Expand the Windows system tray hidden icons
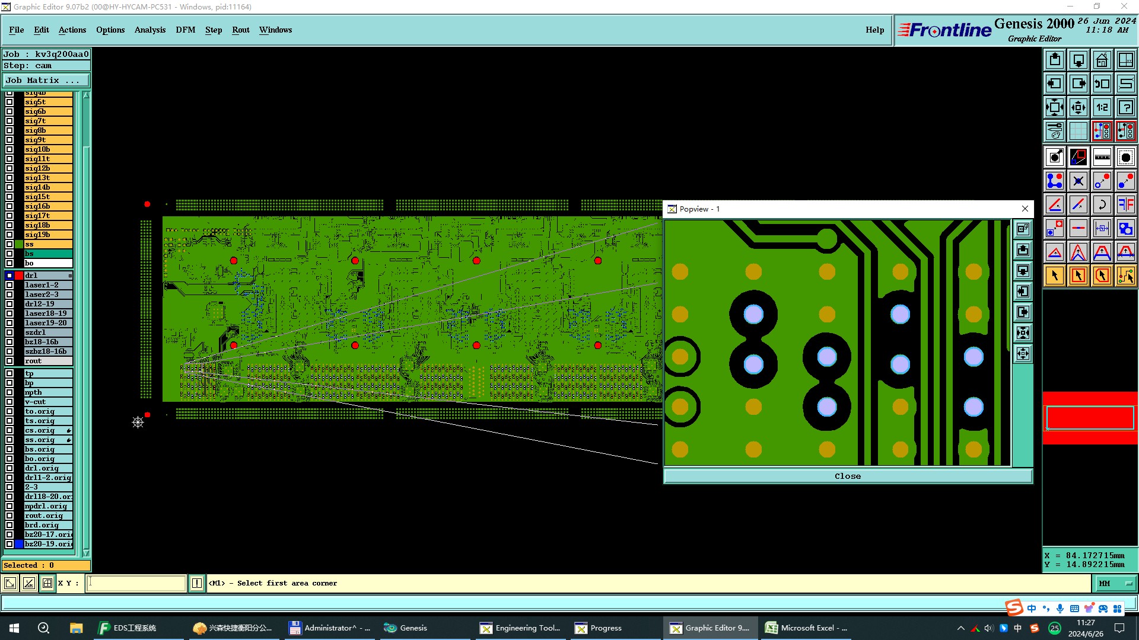The image size is (1139, 640). (960, 628)
